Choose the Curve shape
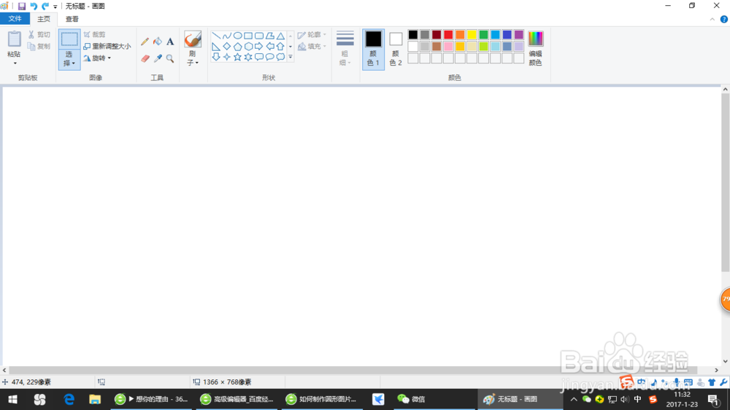Screen dimensions: 730x410 227,36
